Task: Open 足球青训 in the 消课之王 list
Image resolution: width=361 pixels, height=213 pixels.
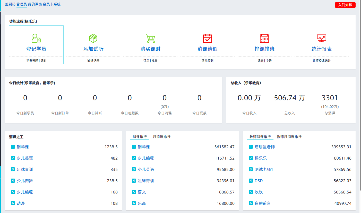Action: (25, 169)
